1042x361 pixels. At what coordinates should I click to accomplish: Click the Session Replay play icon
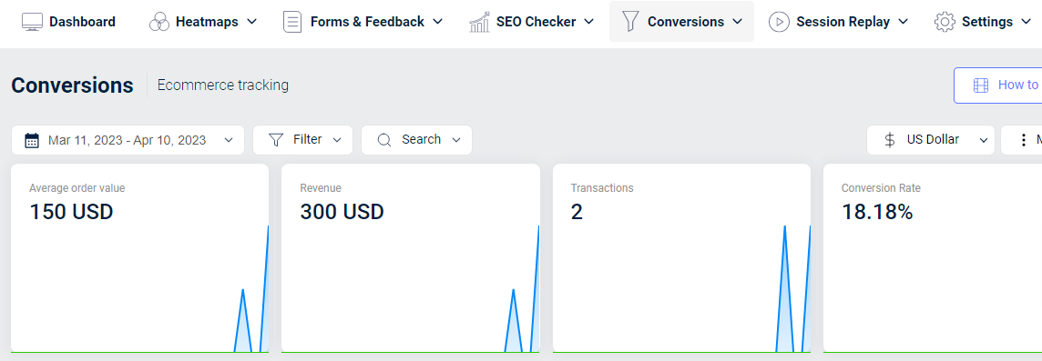coord(779,22)
